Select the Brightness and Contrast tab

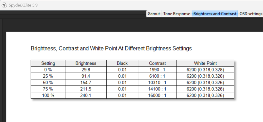click(x=215, y=14)
